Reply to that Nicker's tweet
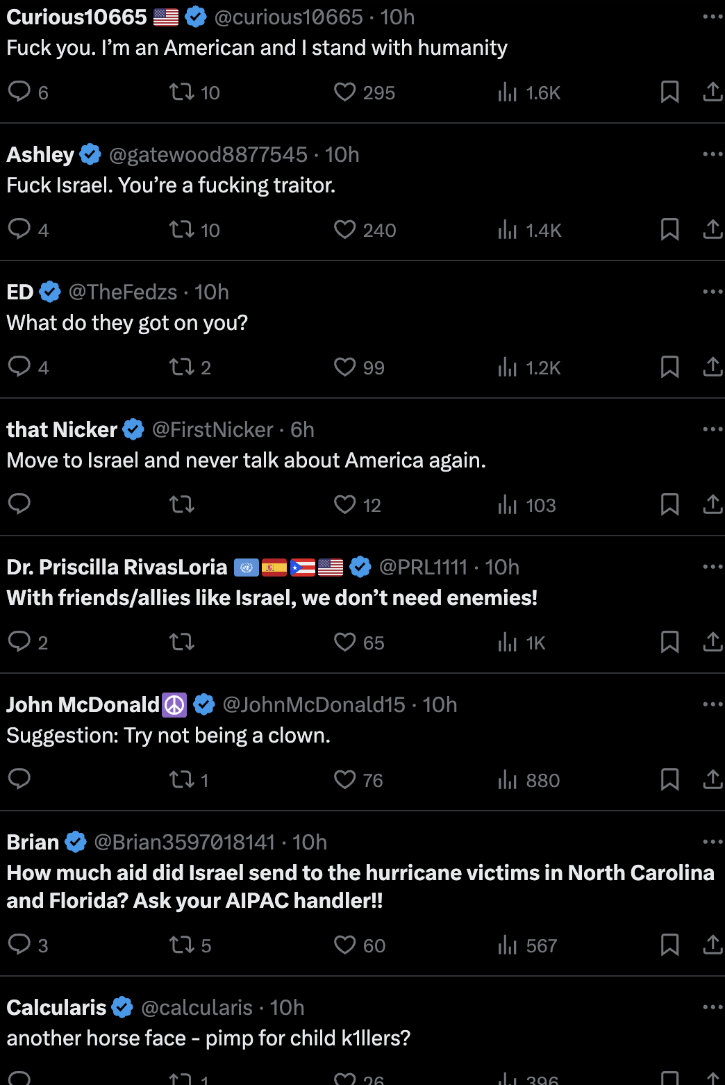 (19, 504)
